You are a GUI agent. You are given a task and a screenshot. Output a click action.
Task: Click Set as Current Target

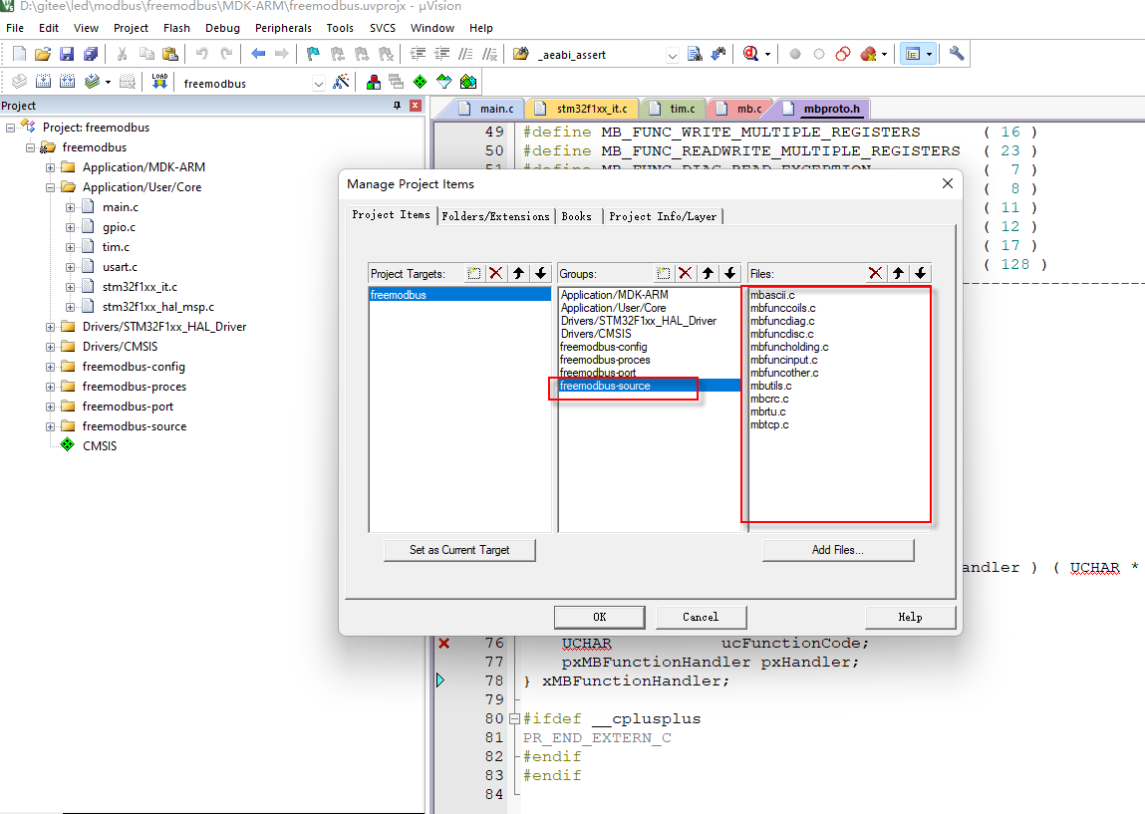point(458,549)
